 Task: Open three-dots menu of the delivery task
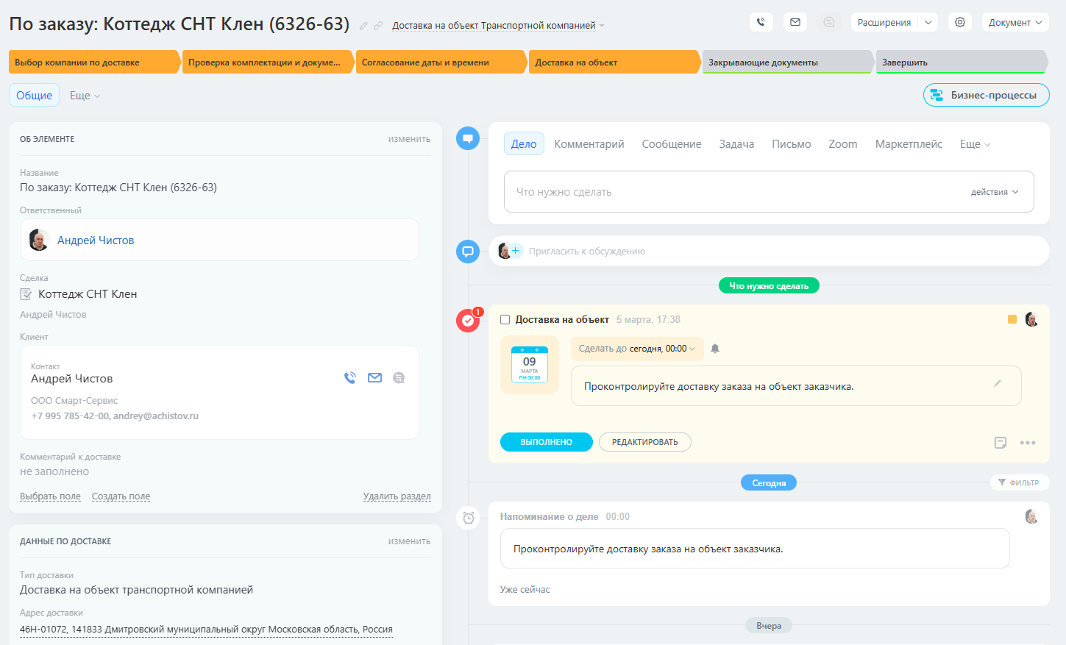1028,443
